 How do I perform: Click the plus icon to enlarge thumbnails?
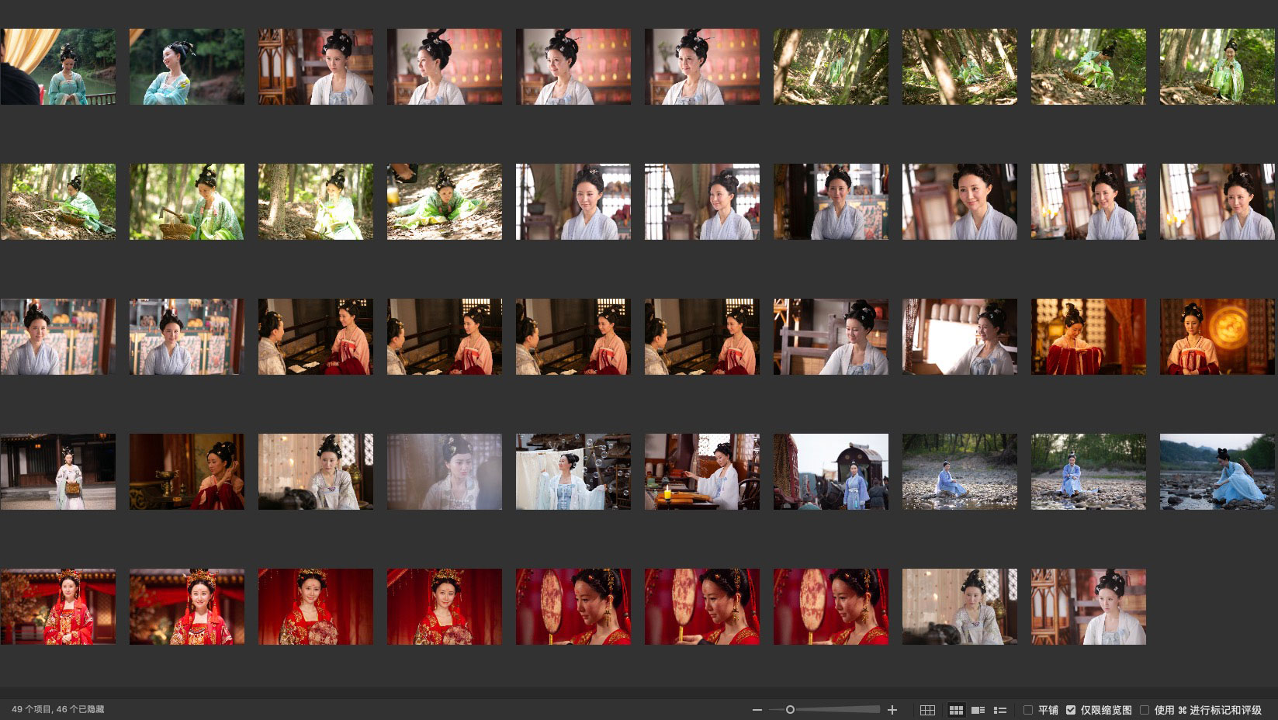tap(892, 710)
